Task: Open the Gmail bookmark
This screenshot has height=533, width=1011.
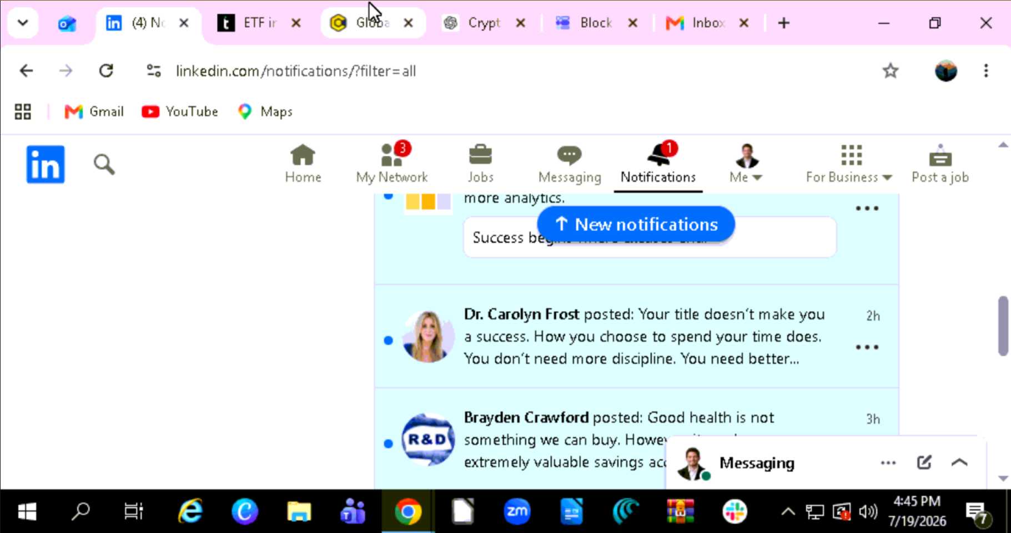Action: tap(94, 111)
